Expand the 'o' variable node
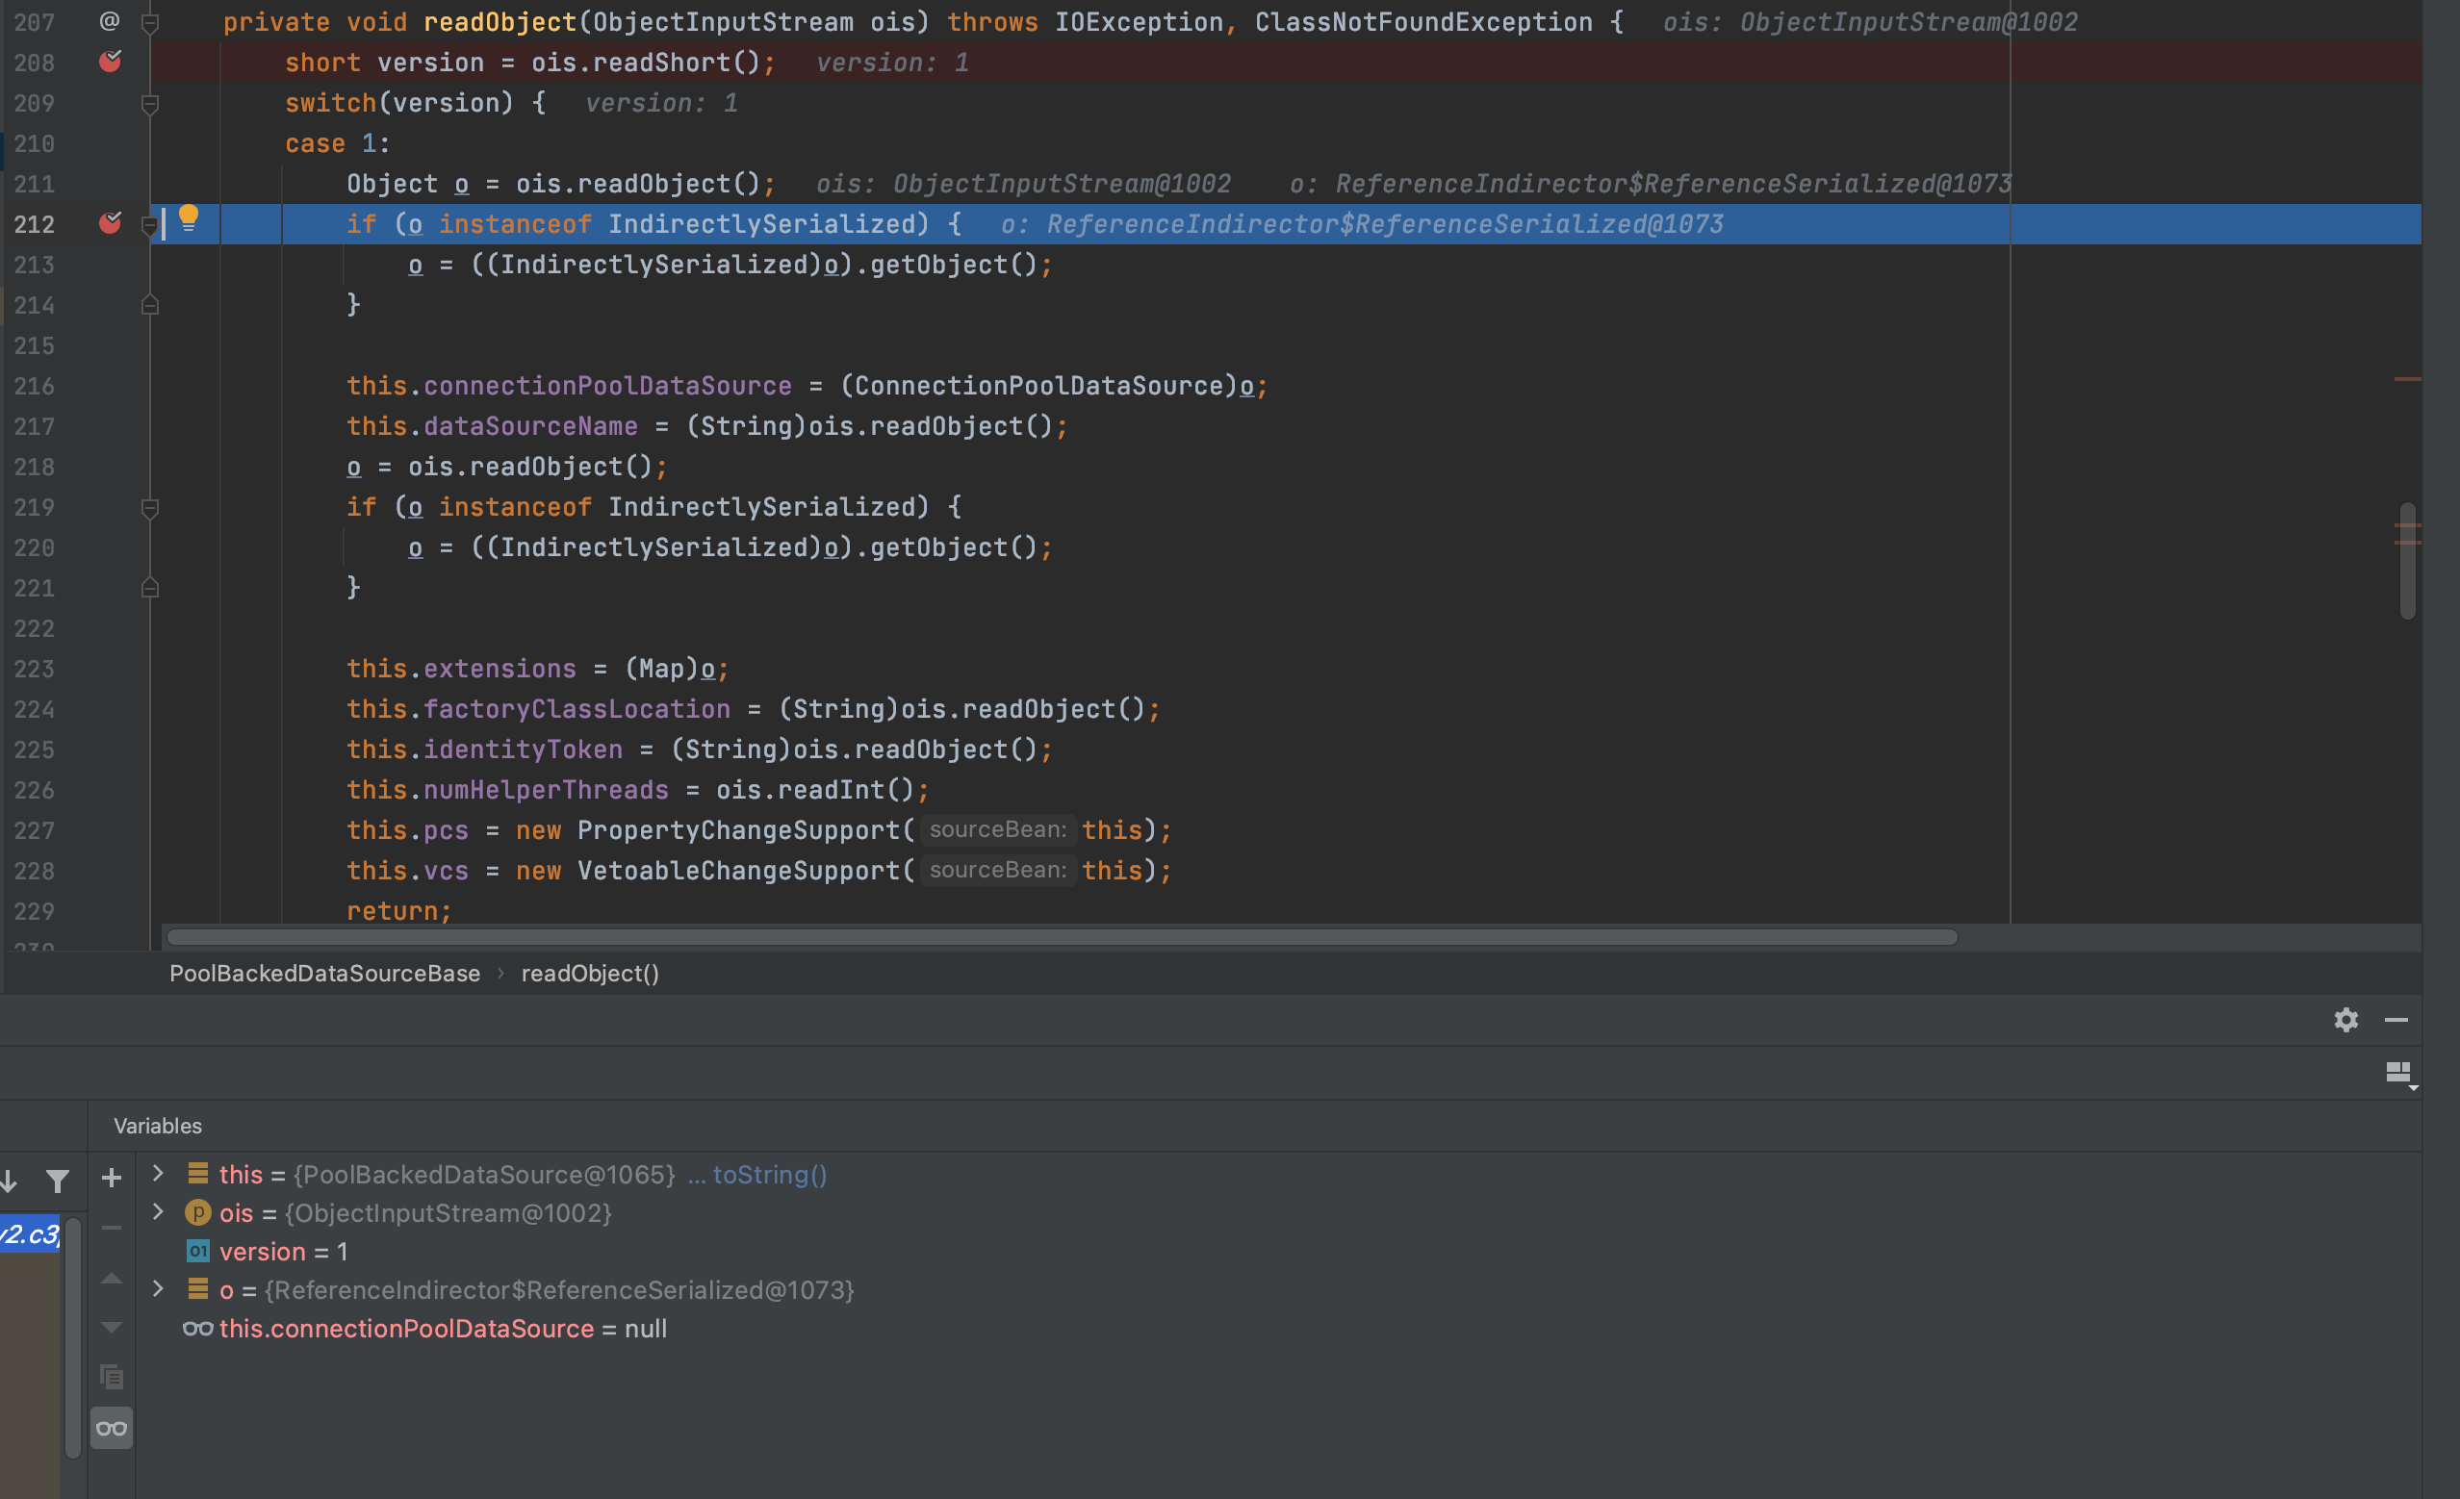The height and width of the screenshot is (1499, 2460). [158, 1288]
